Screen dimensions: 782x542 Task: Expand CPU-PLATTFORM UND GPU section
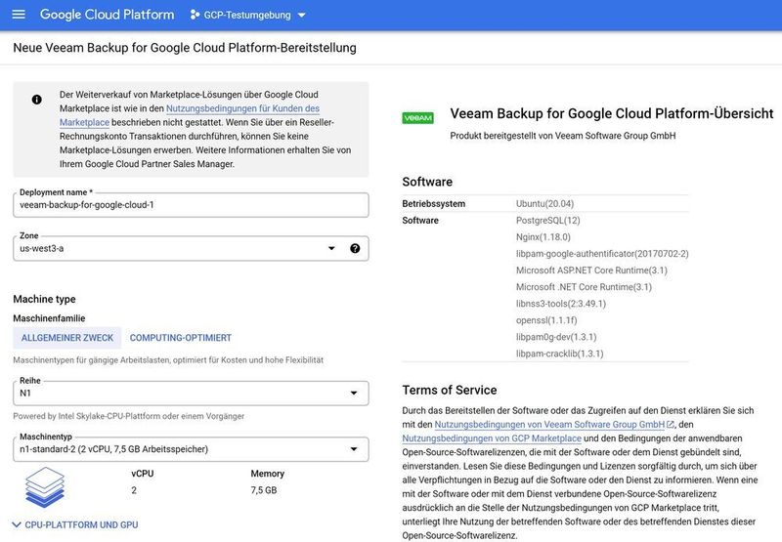point(75,524)
